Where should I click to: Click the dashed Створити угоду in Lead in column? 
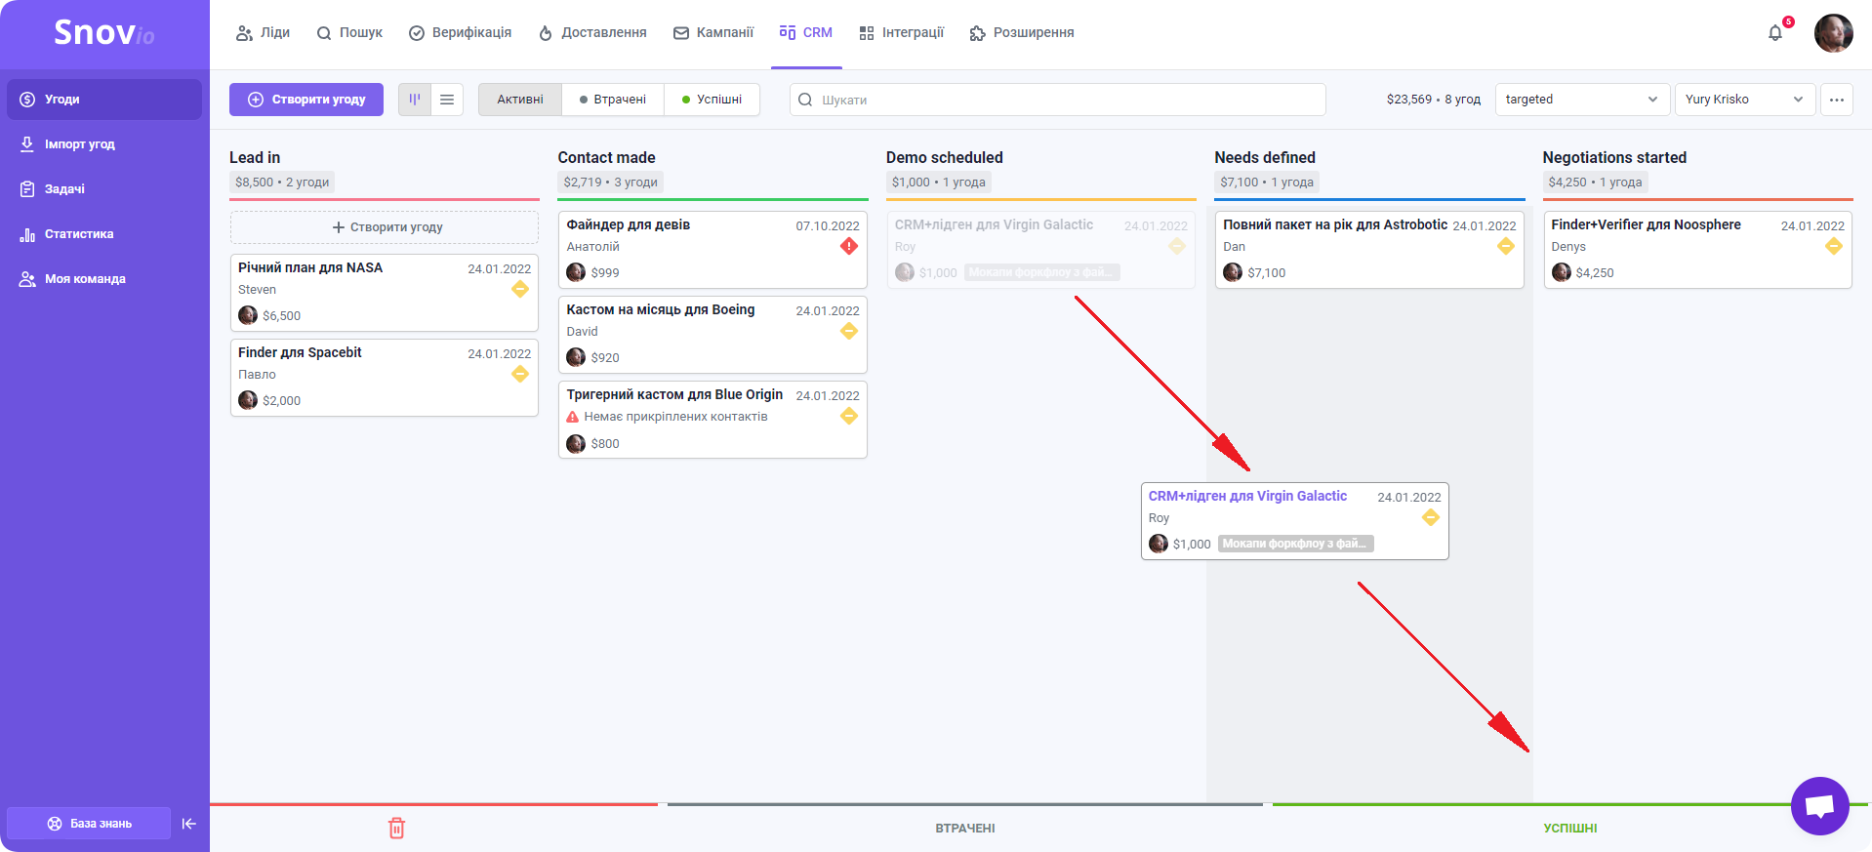[385, 227]
